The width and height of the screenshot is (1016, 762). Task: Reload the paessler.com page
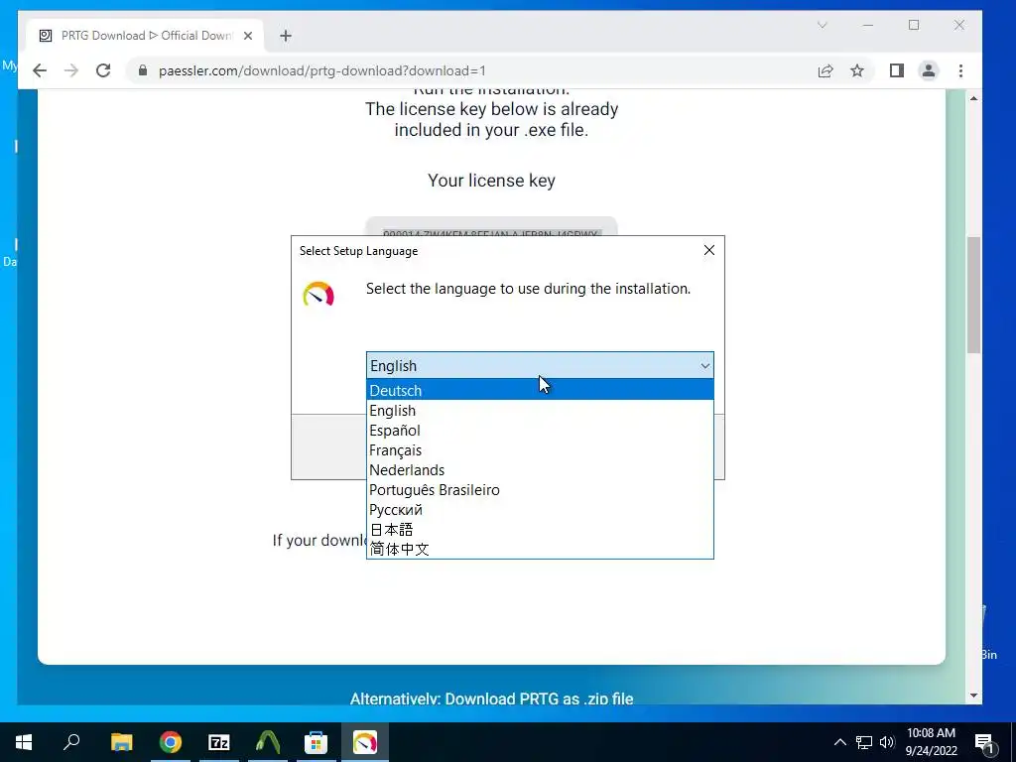(x=103, y=70)
